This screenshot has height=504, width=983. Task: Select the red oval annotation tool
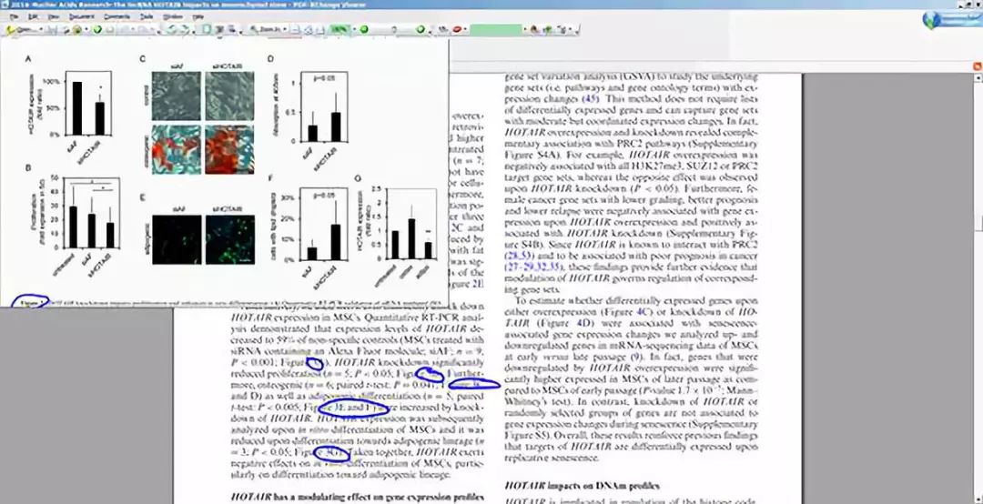(457, 29)
